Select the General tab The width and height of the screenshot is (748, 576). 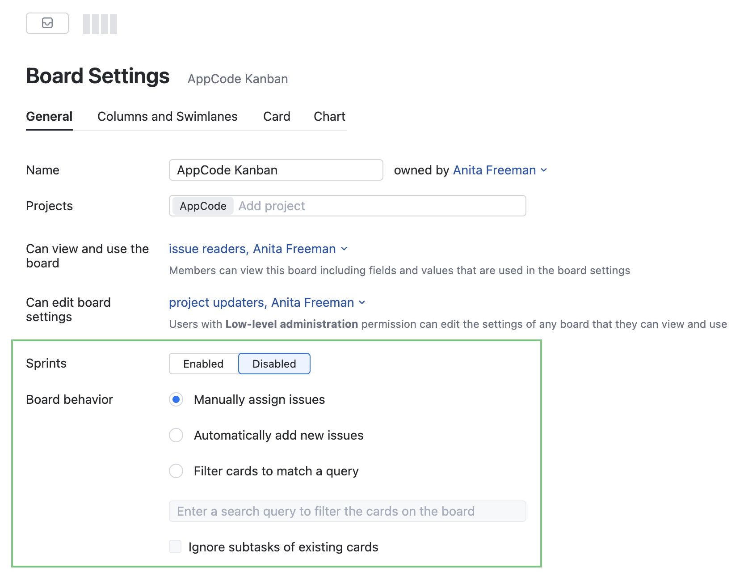point(49,116)
